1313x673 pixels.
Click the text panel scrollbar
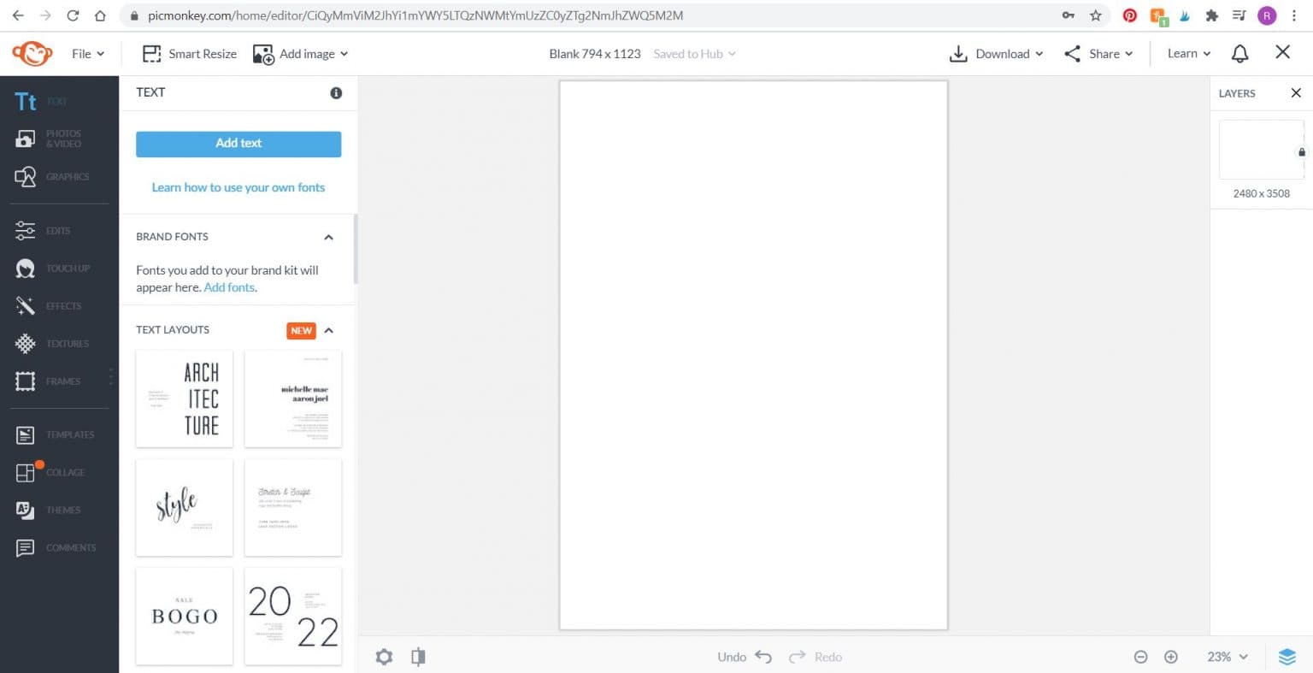[356, 249]
